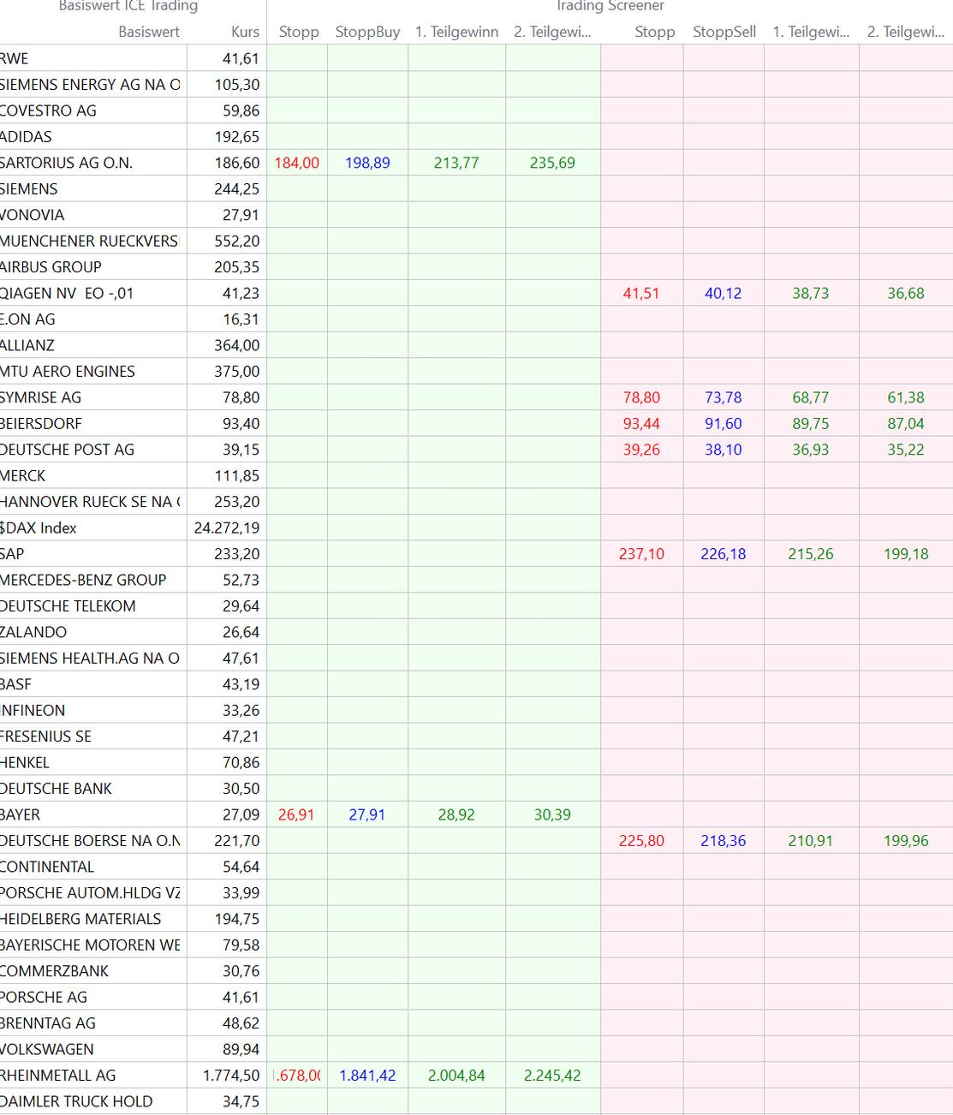The image size is (953, 1115).
Task: Sort by the Basiswert column header
Action: click(149, 32)
